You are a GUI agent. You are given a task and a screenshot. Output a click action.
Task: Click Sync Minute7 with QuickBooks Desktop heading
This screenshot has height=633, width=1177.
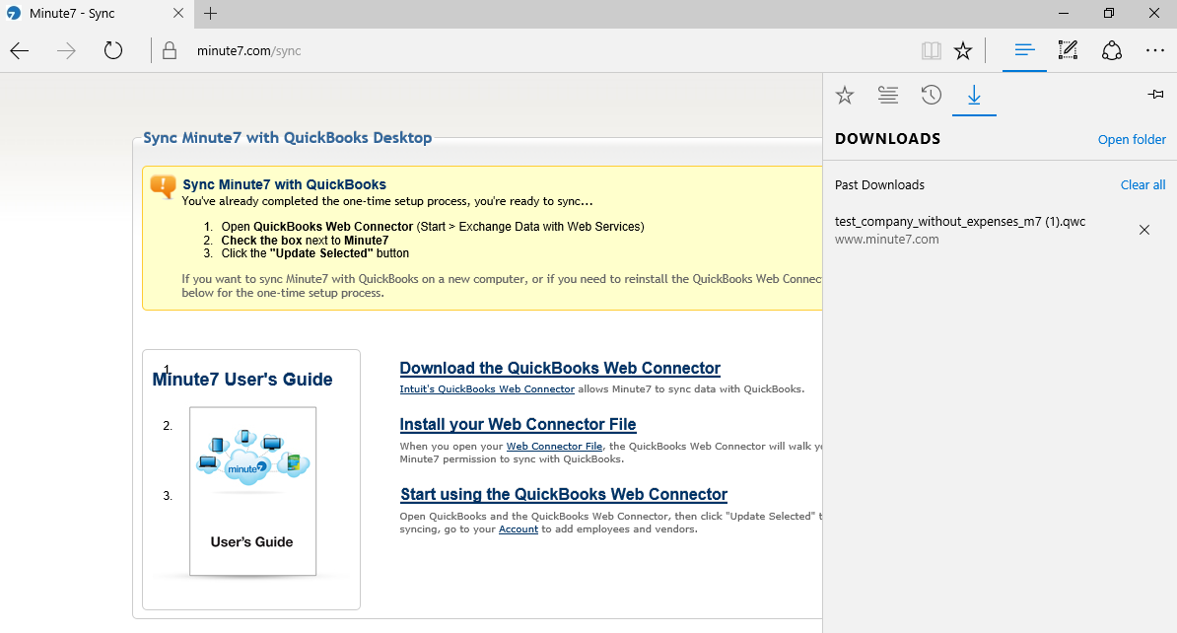[x=288, y=137]
